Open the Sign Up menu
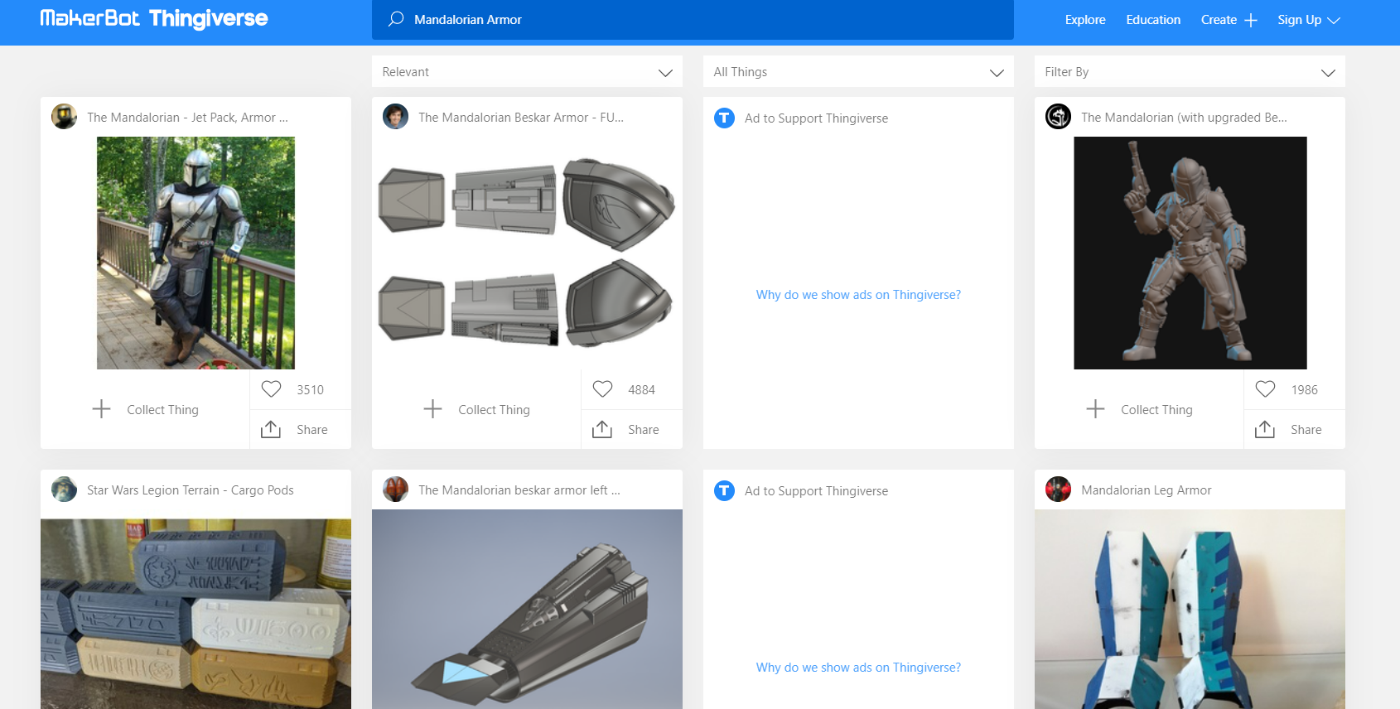The width and height of the screenshot is (1400, 709). pos(1299,20)
